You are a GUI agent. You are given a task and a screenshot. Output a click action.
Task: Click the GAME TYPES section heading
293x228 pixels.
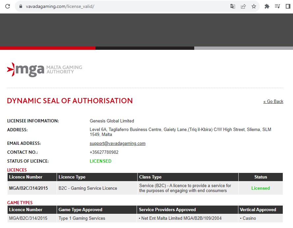(20, 203)
